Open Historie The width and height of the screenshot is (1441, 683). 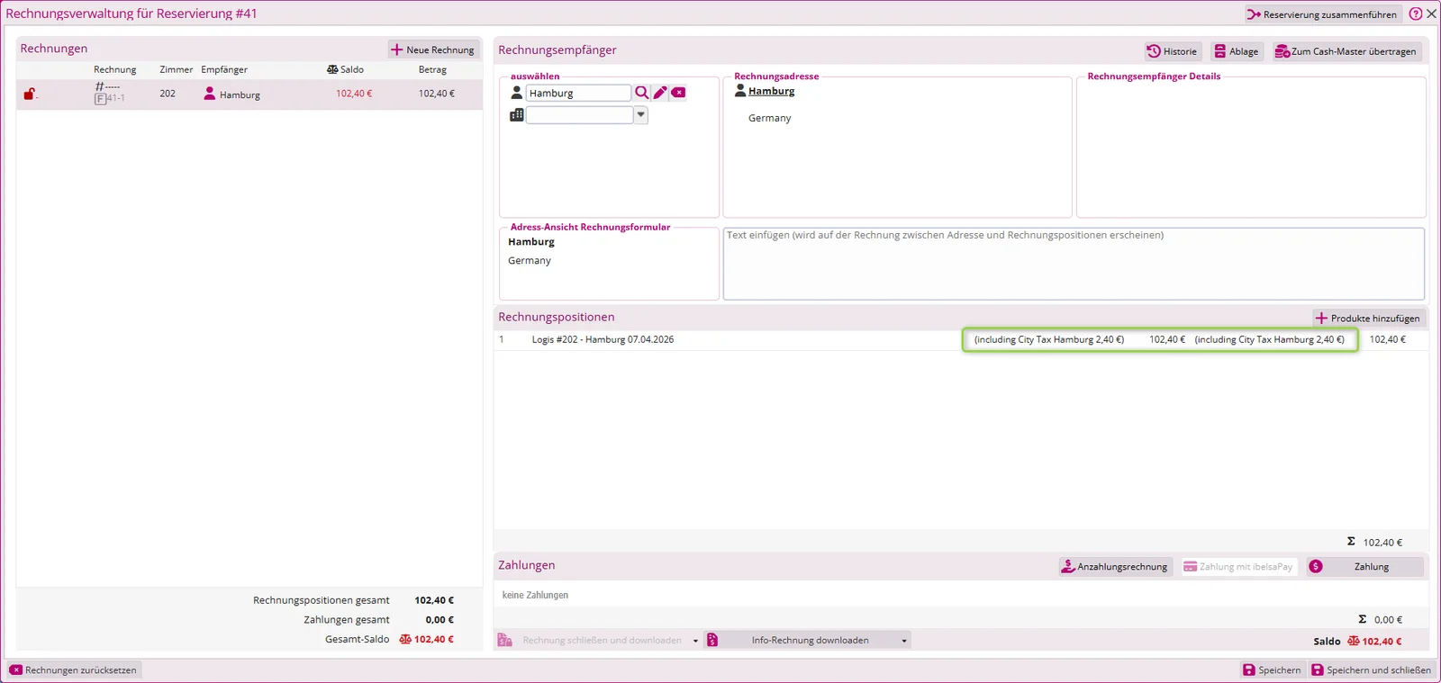[x=1173, y=51]
